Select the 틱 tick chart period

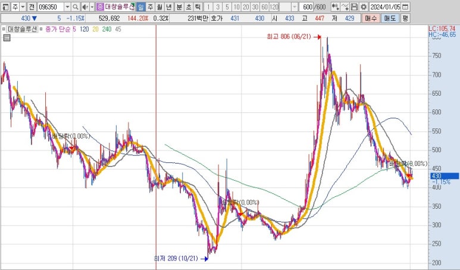[x=198, y=7]
